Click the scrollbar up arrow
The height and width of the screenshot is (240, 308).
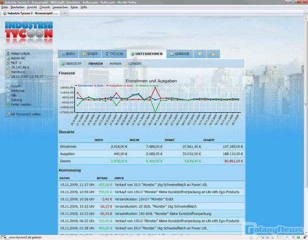306,19
